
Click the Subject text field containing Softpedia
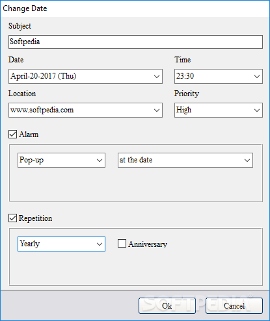pos(135,42)
